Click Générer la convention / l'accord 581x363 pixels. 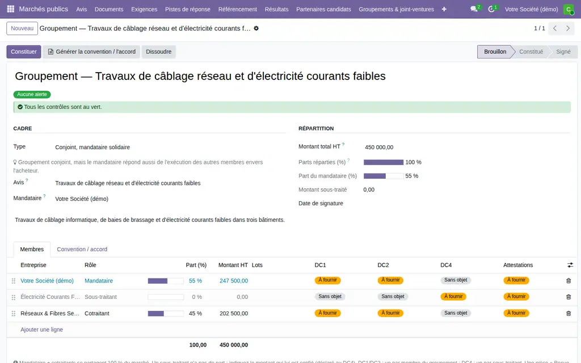(x=91, y=52)
